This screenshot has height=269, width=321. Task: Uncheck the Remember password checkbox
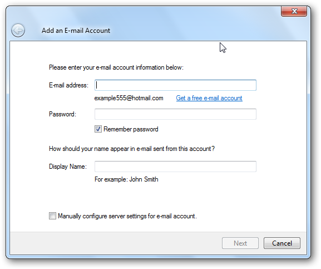tap(98, 129)
